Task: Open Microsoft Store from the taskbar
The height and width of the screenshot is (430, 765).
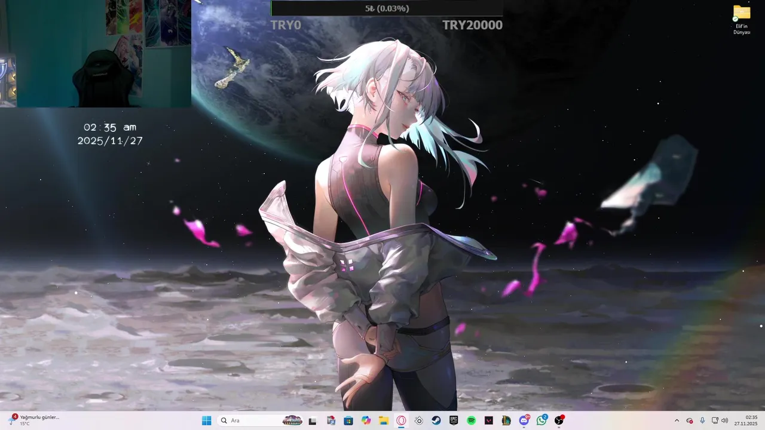Action: coord(348,420)
